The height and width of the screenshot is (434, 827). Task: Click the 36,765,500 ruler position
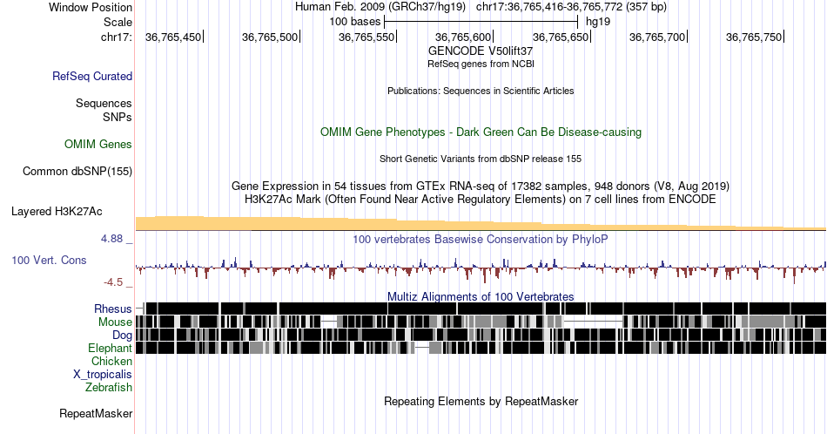pos(270,37)
